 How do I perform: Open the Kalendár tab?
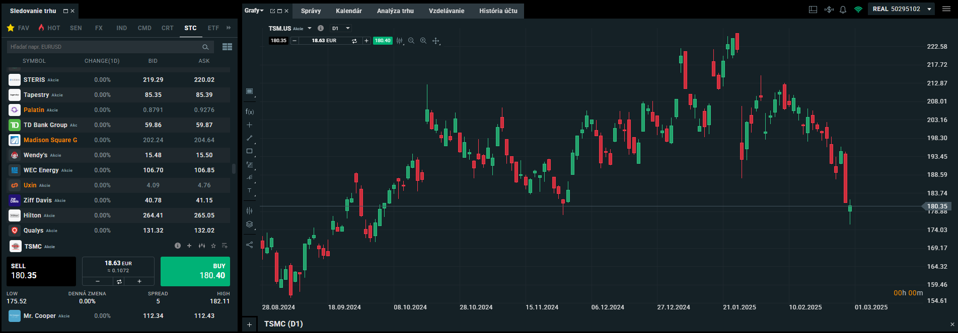(x=348, y=11)
